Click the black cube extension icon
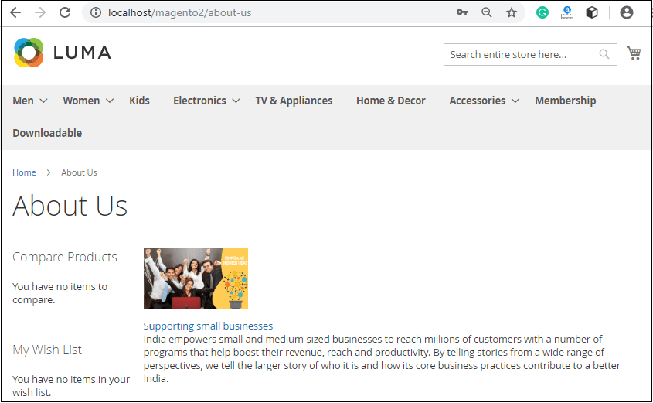 (592, 12)
